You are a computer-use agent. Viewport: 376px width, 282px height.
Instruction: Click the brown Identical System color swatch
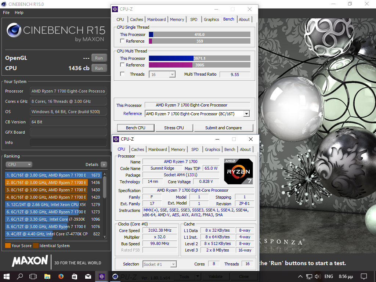(x=36, y=246)
